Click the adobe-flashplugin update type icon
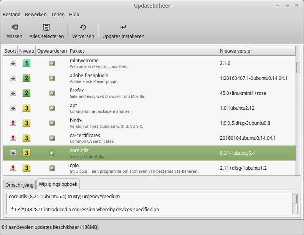The image size is (304, 235). (13, 78)
